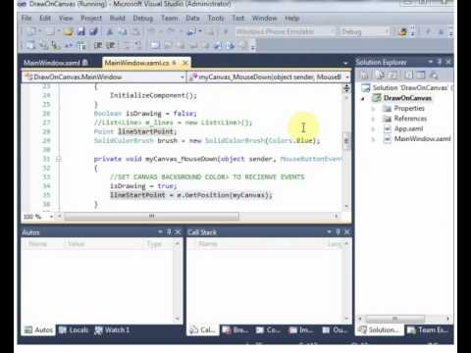Viewport: 471px width, 353px height.
Task: Close the MainWindow.xaml.cs tab
Action: pyautogui.click(x=185, y=63)
